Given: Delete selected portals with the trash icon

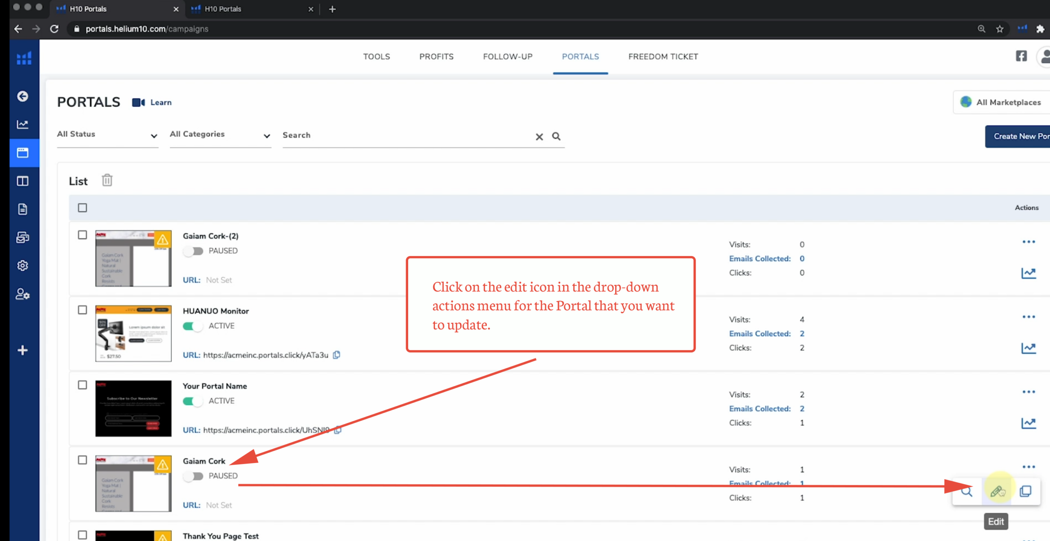Looking at the screenshot, I should coord(107,180).
